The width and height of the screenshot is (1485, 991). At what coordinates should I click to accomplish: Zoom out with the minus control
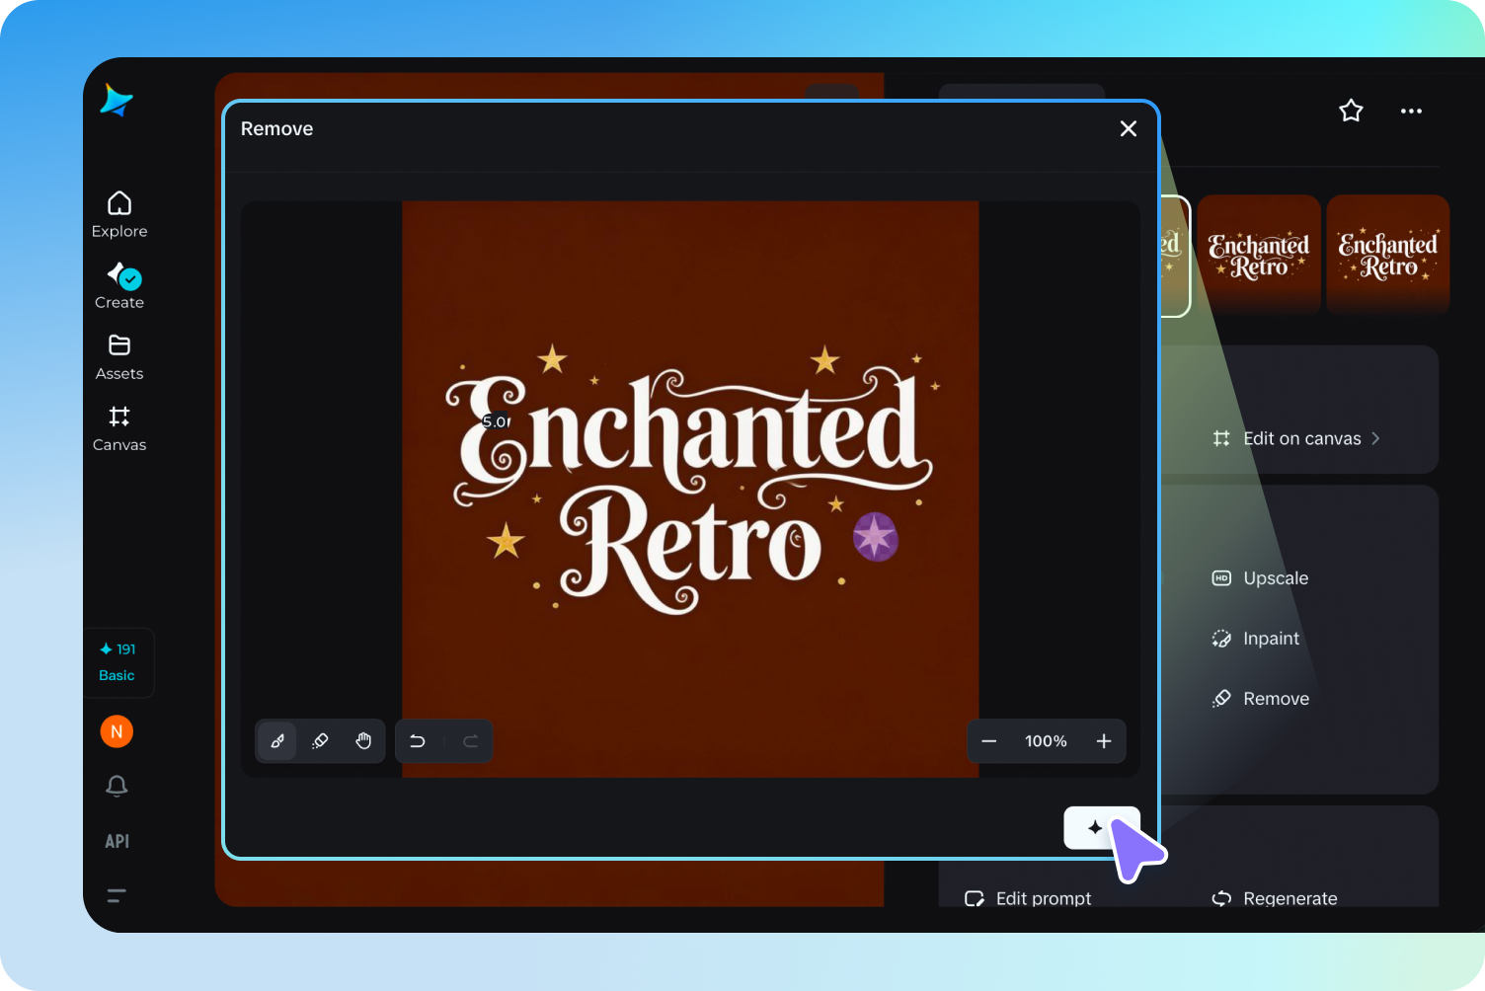click(x=988, y=741)
